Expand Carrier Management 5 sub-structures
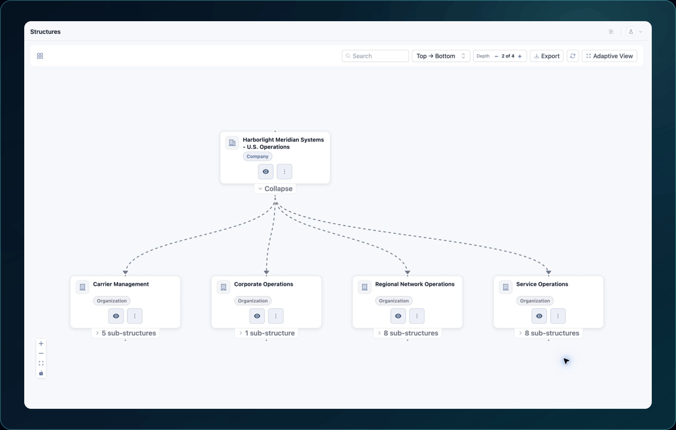The width and height of the screenshot is (676, 430). 125,333
